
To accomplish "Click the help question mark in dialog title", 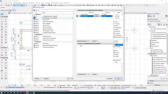I will click(118, 7).
